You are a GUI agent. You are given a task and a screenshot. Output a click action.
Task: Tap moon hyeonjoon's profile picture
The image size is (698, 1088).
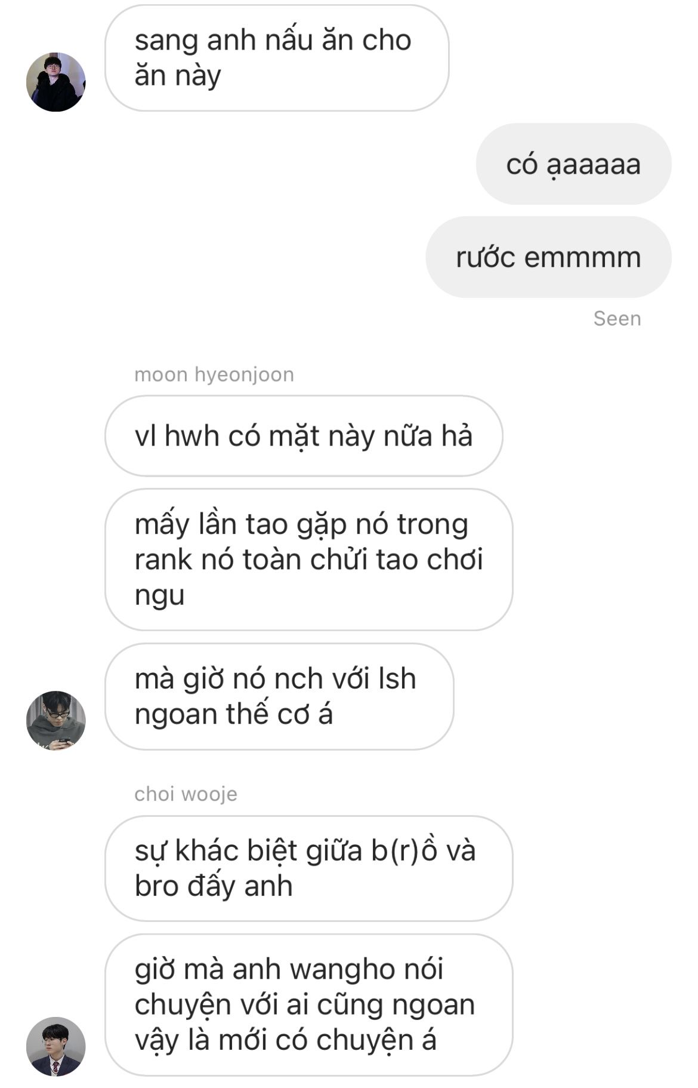(x=56, y=720)
